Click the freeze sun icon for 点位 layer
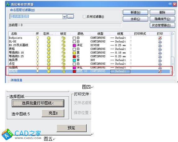Image resolution: width=178 pixels, height=142 pixels. [48, 64]
